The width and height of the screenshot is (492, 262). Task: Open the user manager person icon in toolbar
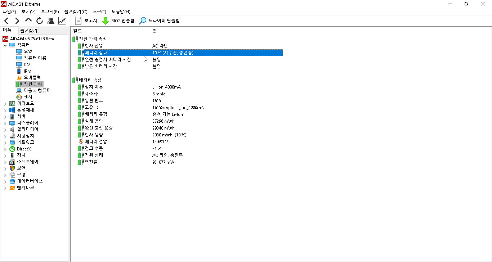51,21
